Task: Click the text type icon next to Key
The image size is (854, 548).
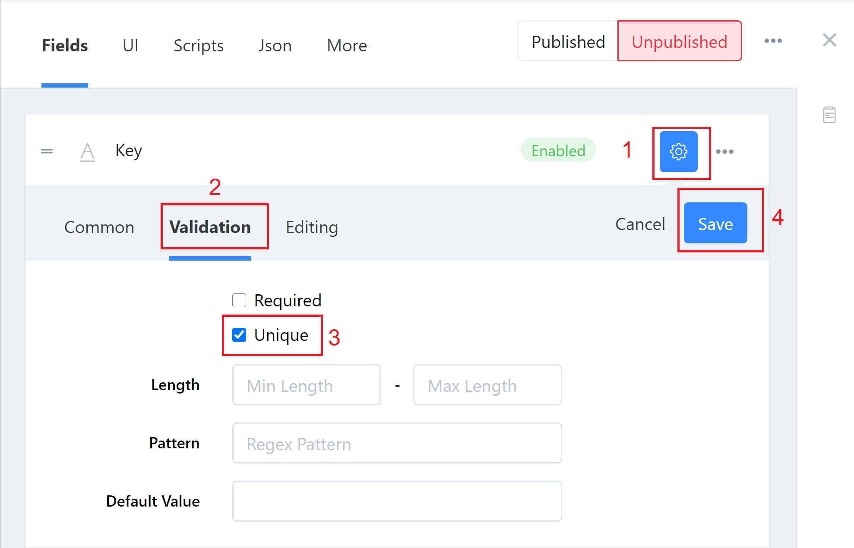Action: tap(87, 152)
